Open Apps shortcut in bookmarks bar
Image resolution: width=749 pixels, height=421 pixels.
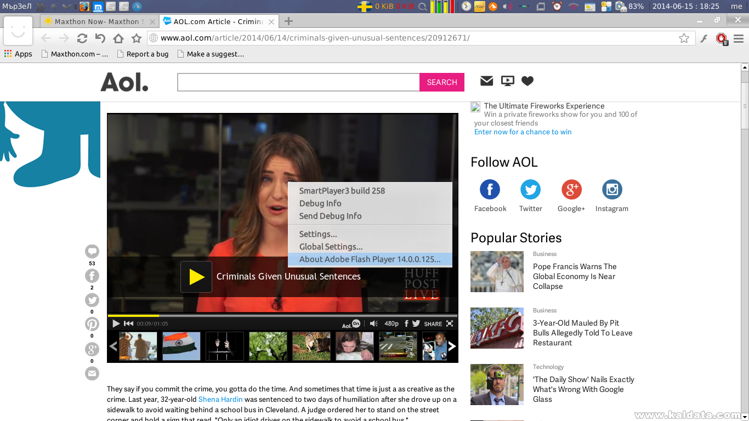pyautogui.click(x=18, y=54)
